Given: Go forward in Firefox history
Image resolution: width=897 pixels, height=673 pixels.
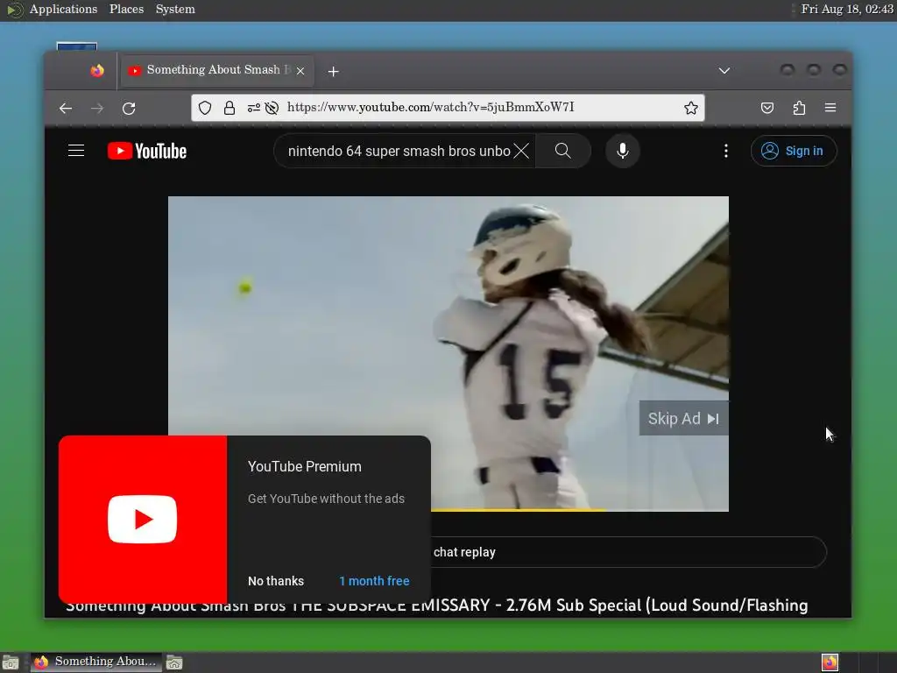Looking at the screenshot, I should 97,108.
